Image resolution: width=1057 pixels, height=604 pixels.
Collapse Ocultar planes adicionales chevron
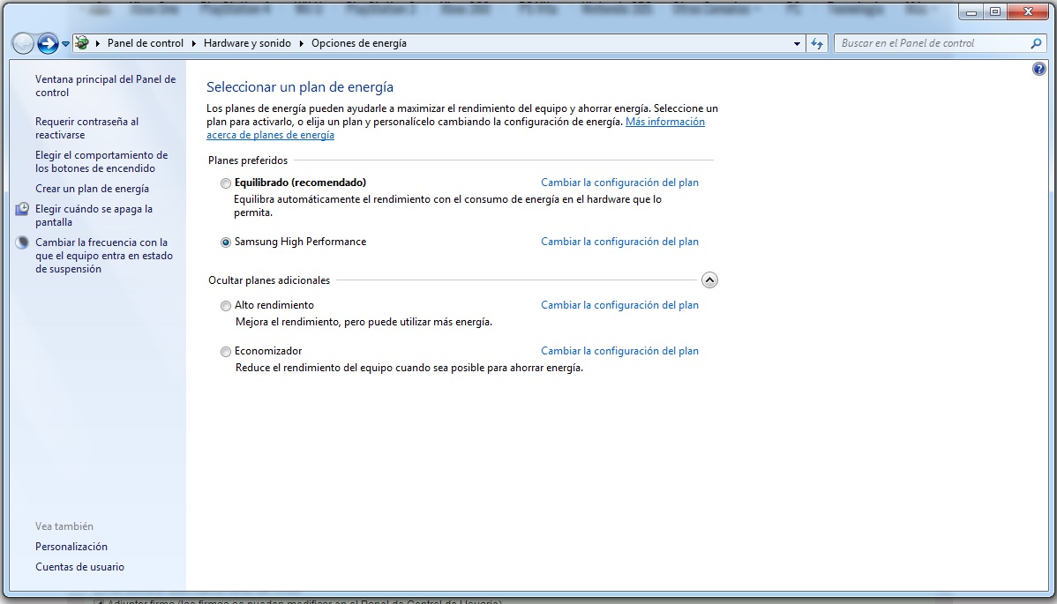(x=709, y=280)
